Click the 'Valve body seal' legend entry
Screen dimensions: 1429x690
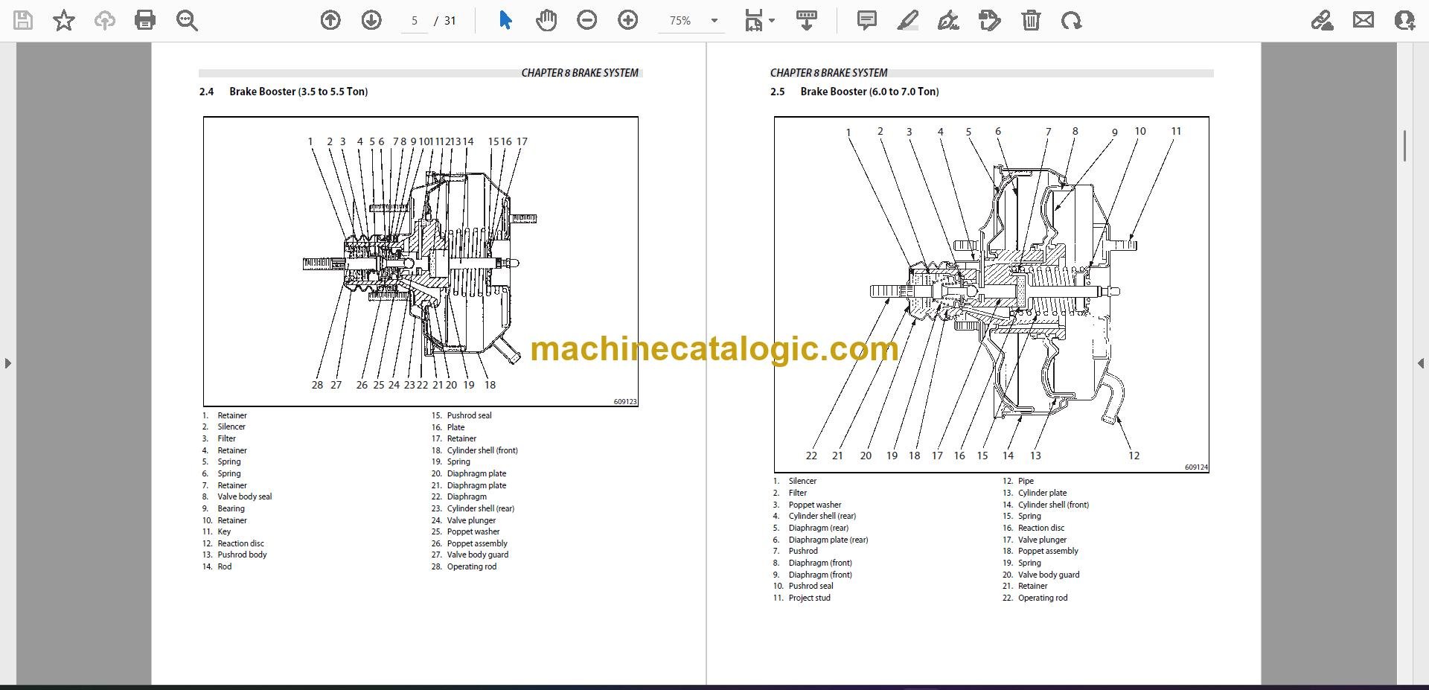coord(244,496)
